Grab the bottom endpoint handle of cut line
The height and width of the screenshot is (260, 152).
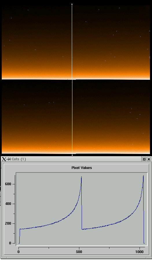click(72, 155)
